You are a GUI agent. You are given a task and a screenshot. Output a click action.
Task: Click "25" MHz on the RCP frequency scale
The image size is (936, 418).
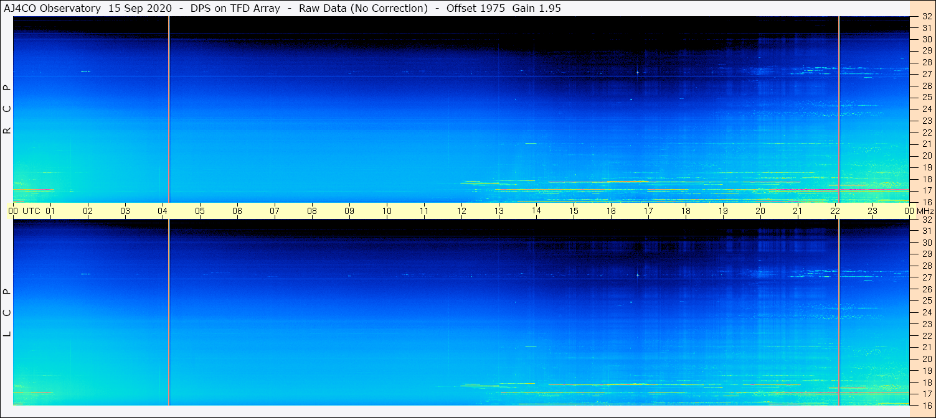pyautogui.click(x=927, y=98)
